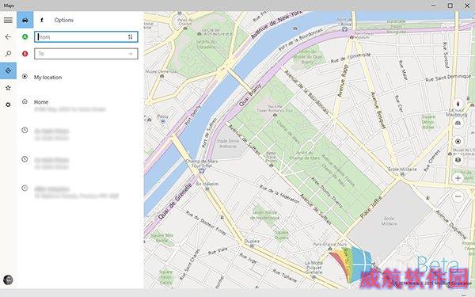475x297 pixels.
Task: Select the driving directions car icon
Action: [25, 20]
